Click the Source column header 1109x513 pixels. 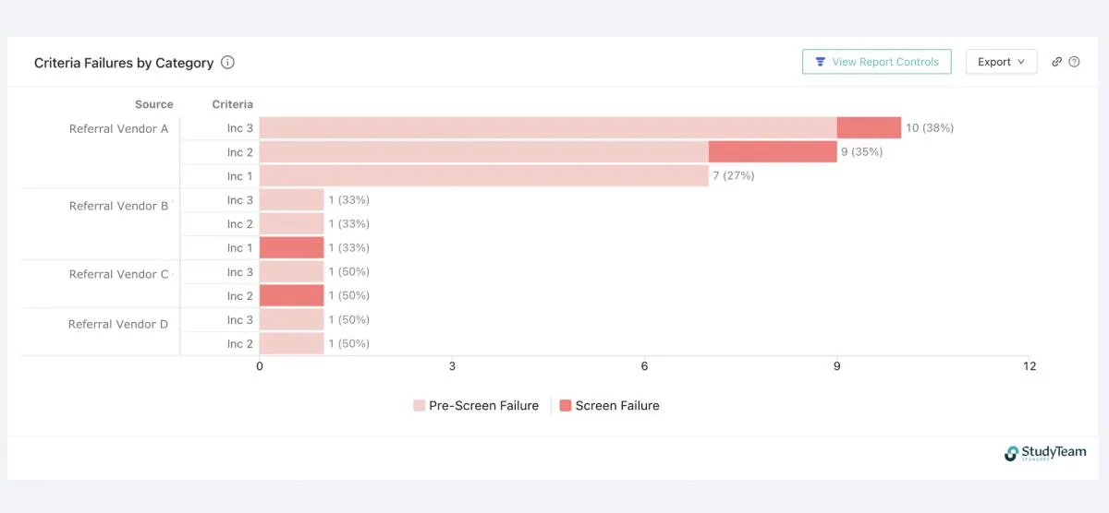click(x=153, y=104)
